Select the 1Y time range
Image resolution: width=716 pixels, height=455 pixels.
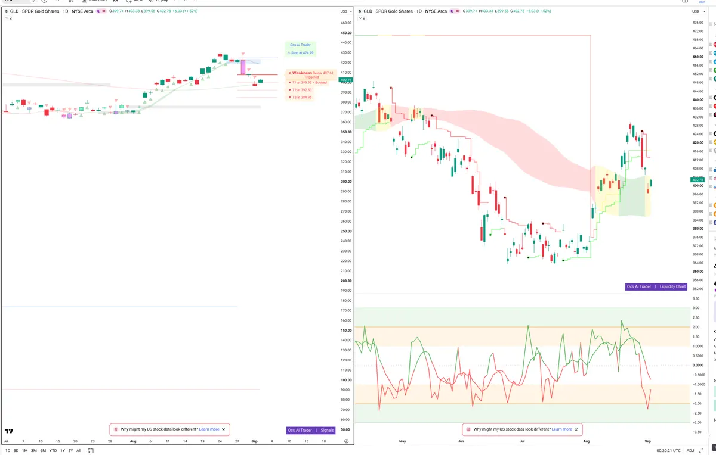(x=62, y=451)
